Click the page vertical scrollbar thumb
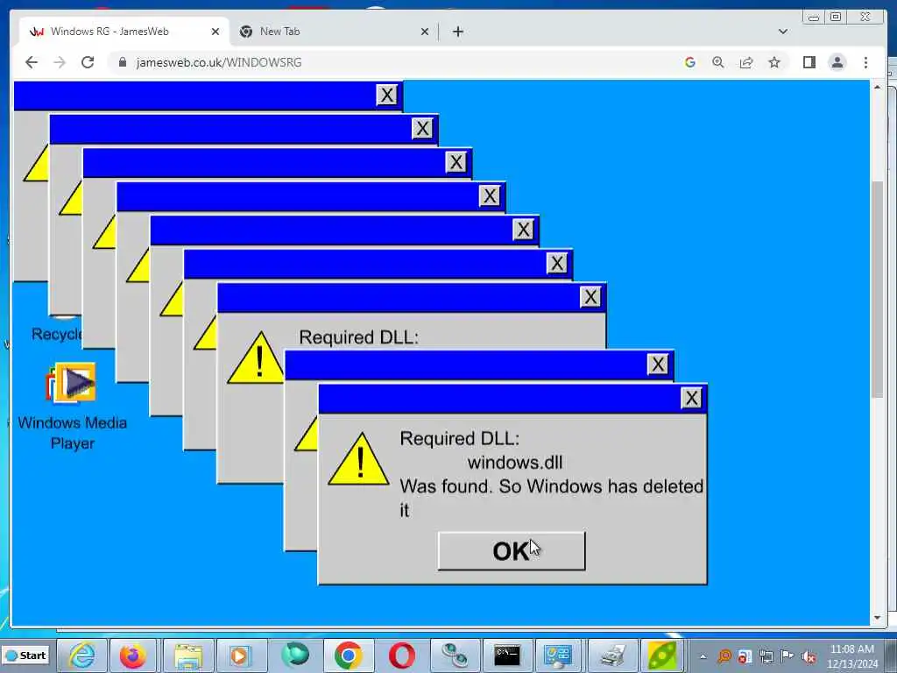Viewport: 897px width, 673px height. pos(877,289)
